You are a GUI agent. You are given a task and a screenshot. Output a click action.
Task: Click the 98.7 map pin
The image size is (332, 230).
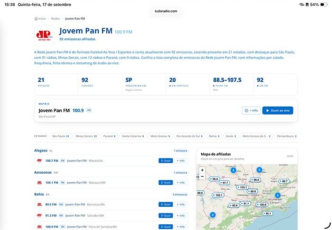284,181
